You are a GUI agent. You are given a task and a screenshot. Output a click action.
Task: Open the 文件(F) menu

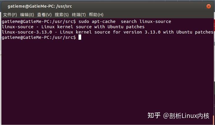click(10, 15)
